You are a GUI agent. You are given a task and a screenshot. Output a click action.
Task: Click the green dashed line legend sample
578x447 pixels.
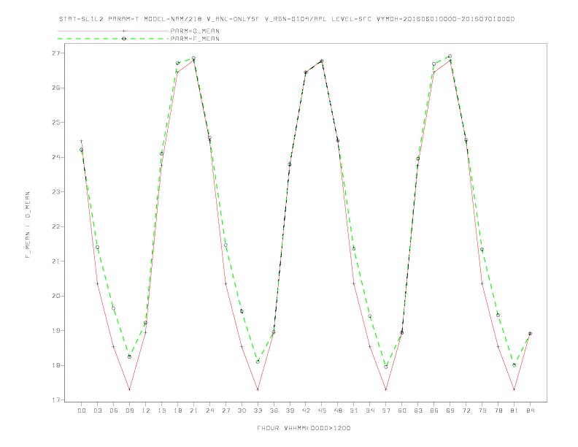coord(113,39)
